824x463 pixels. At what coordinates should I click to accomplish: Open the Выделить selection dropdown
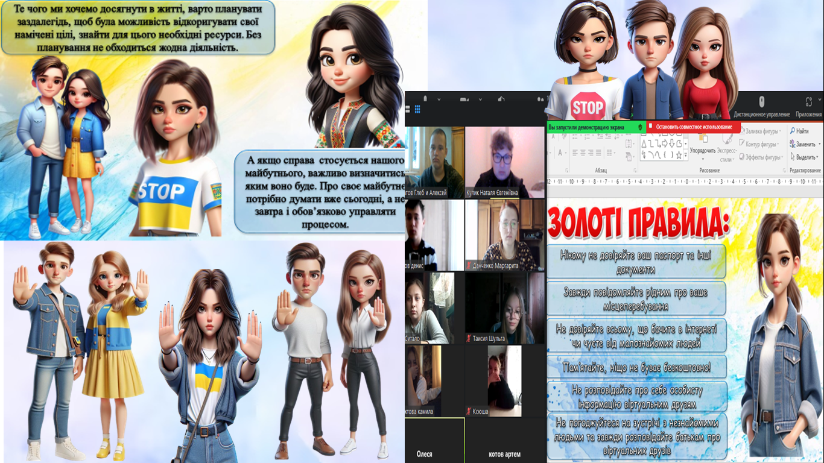pyautogui.click(x=803, y=157)
